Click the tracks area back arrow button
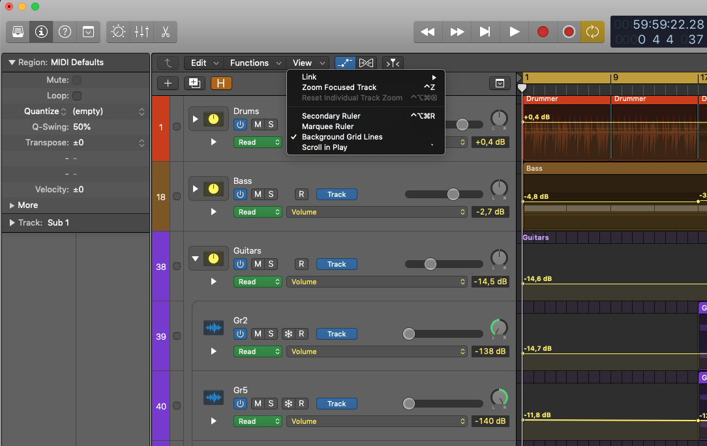 coord(168,63)
